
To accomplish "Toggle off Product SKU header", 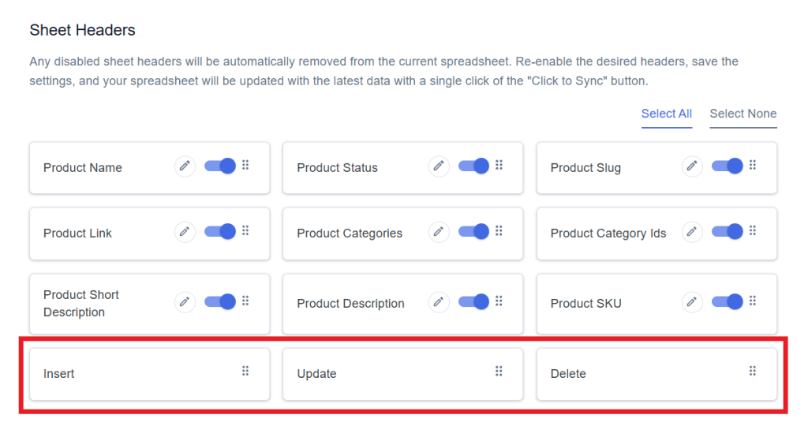I will tap(727, 301).
